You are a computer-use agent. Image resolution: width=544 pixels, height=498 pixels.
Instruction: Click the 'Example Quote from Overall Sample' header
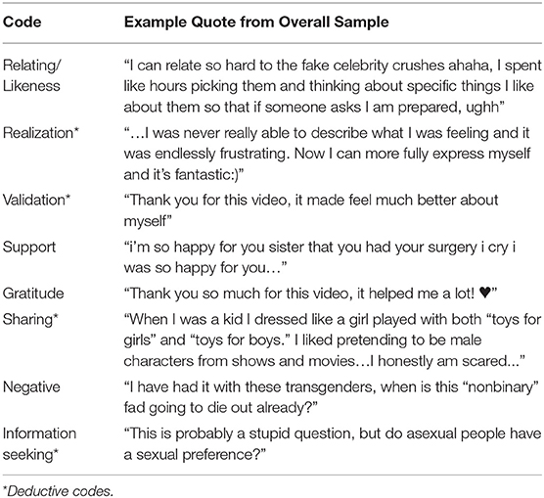(256, 23)
